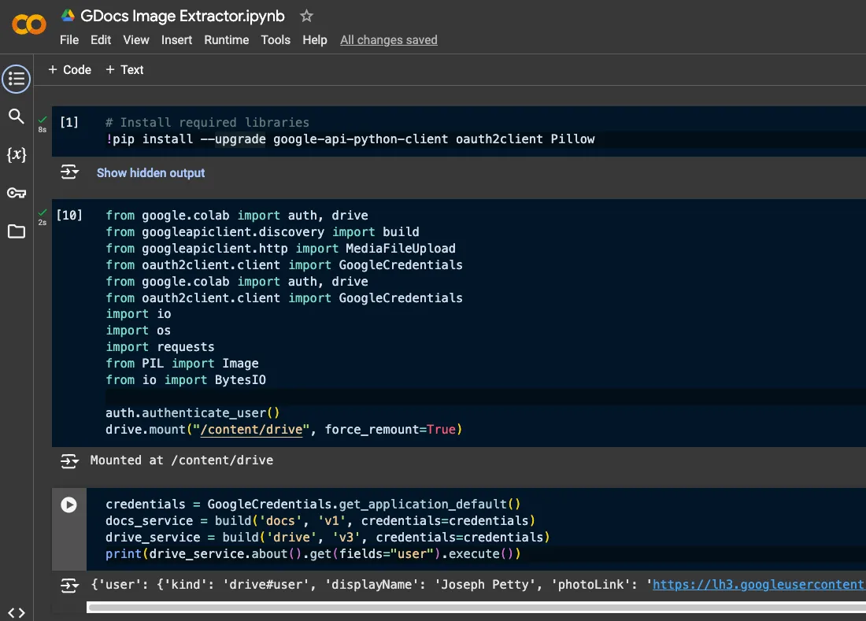Toggle output icon beside Mounted at message

pyautogui.click(x=70, y=460)
